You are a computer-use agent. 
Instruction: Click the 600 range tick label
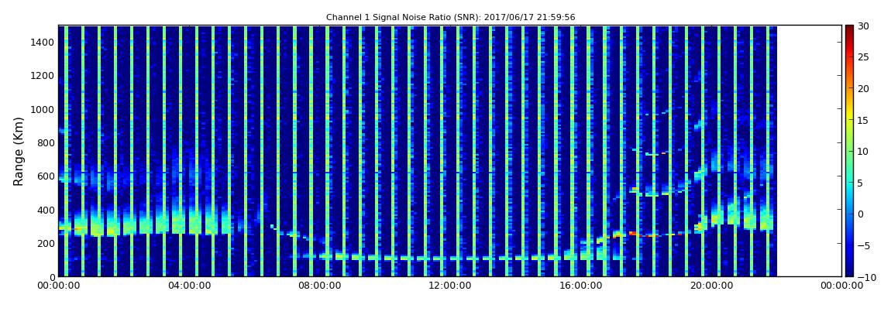point(46,176)
